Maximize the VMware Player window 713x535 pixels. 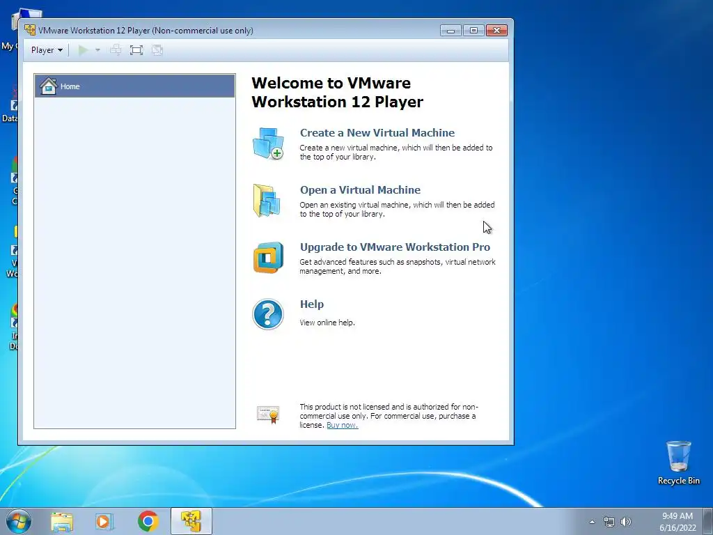pos(473,31)
